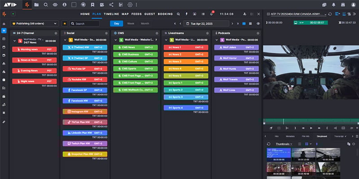Click the notifications bell with red badge

(x=211, y=14)
